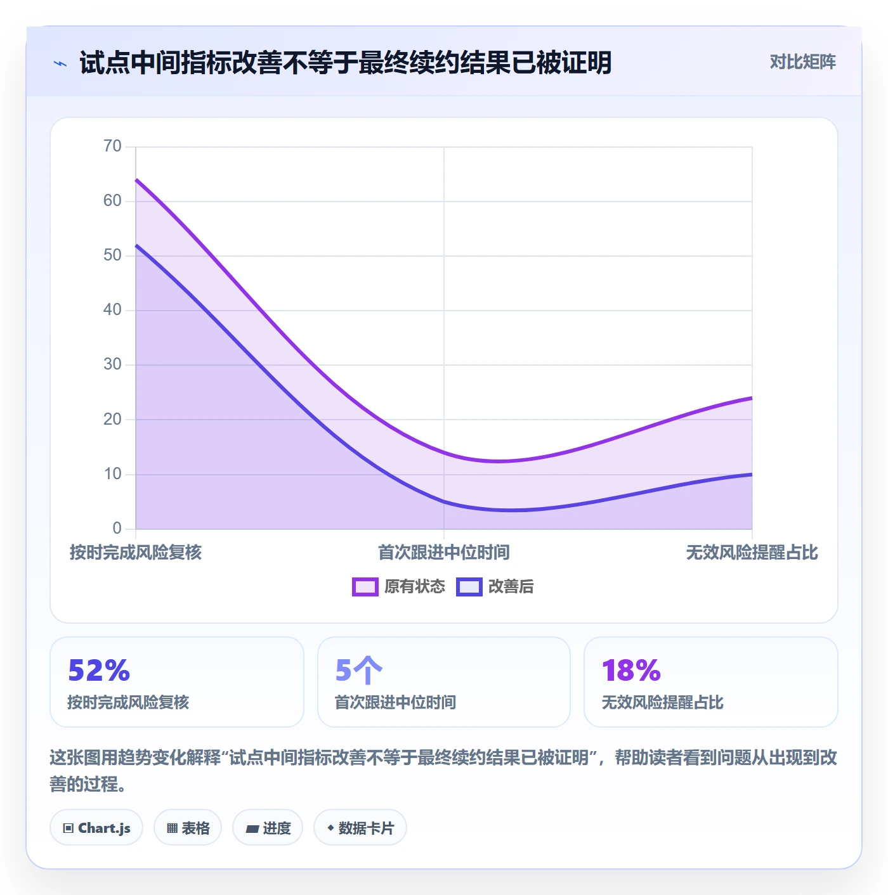The height and width of the screenshot is (895, 888).
Task: Click the 对比矩阵 label in the header
Action: [802, 62]
